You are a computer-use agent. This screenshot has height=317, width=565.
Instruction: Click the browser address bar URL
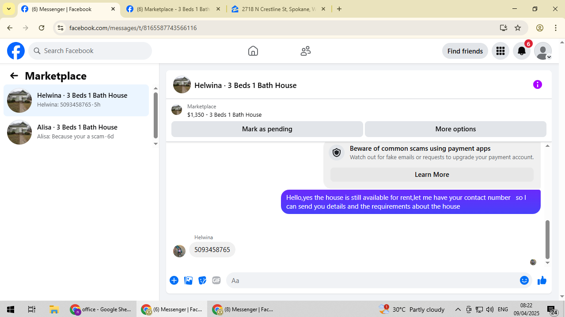coord(133,28)
